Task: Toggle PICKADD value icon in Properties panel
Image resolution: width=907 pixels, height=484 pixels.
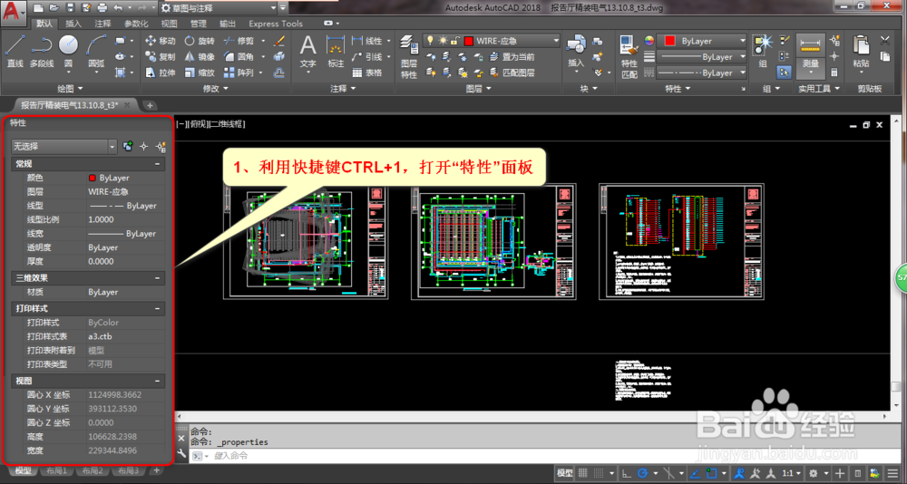Action: (128, 147)
